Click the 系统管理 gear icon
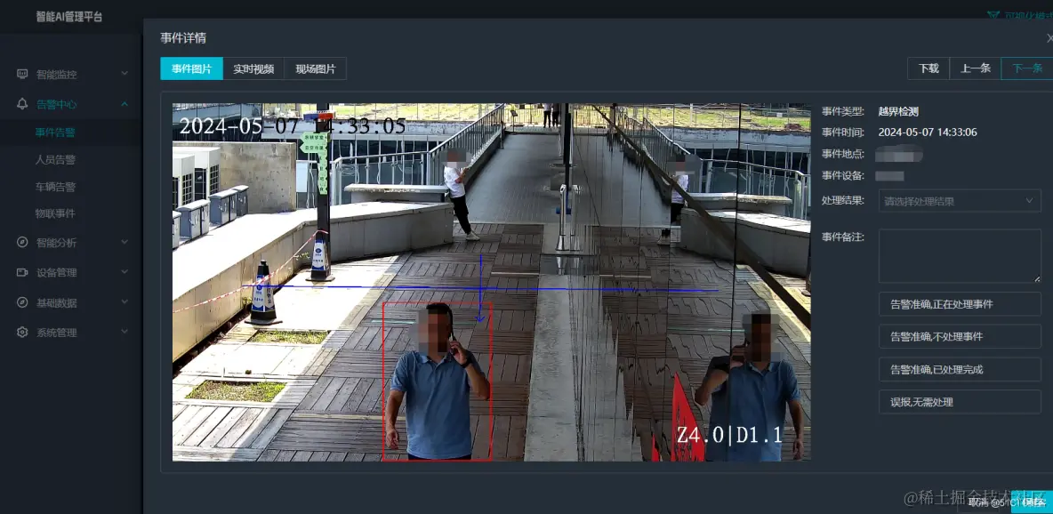 coord(23,332)
